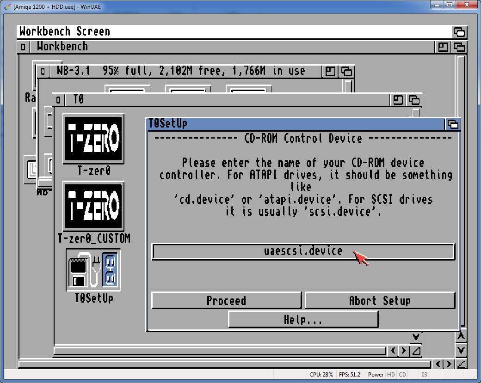Click the Workbench window down scroll arrow
The width and height of the screenshot is (481, 383).
[461, 350]
